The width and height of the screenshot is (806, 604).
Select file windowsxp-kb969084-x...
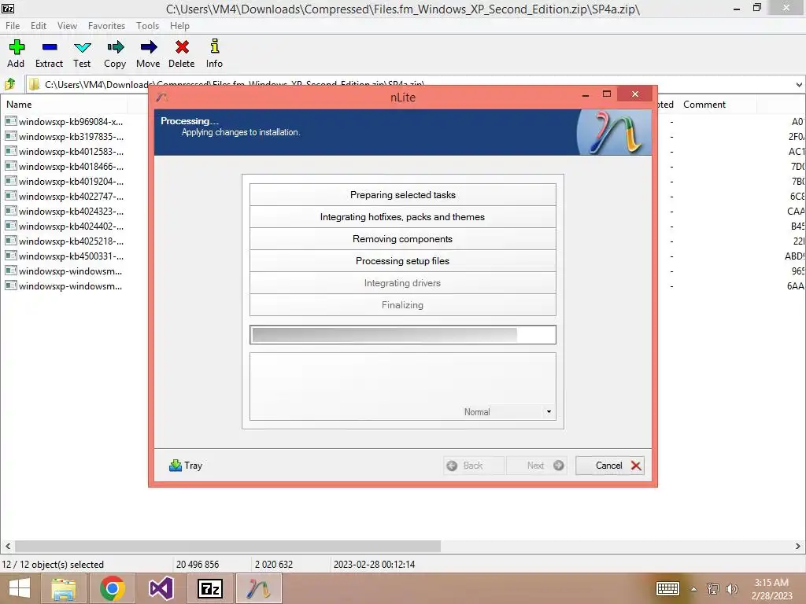coord(65,122)
